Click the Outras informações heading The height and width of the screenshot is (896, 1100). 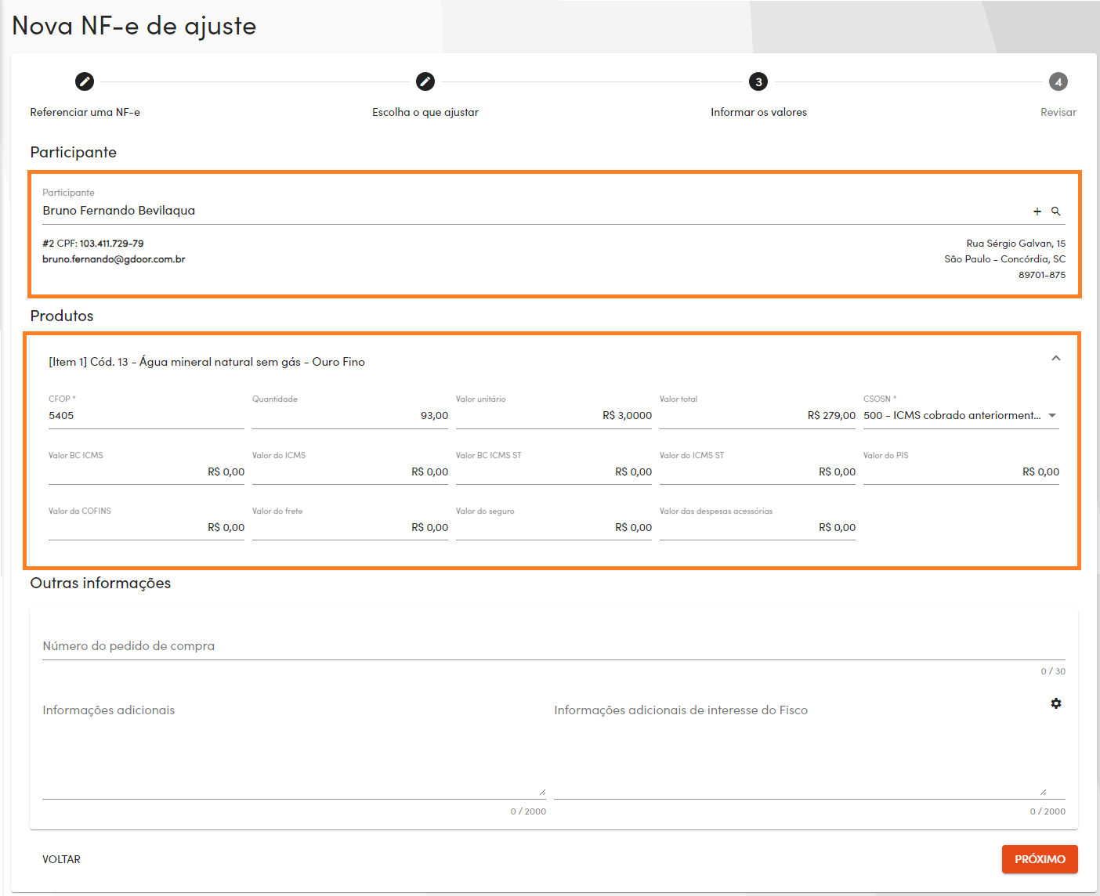tap(100, 583)
